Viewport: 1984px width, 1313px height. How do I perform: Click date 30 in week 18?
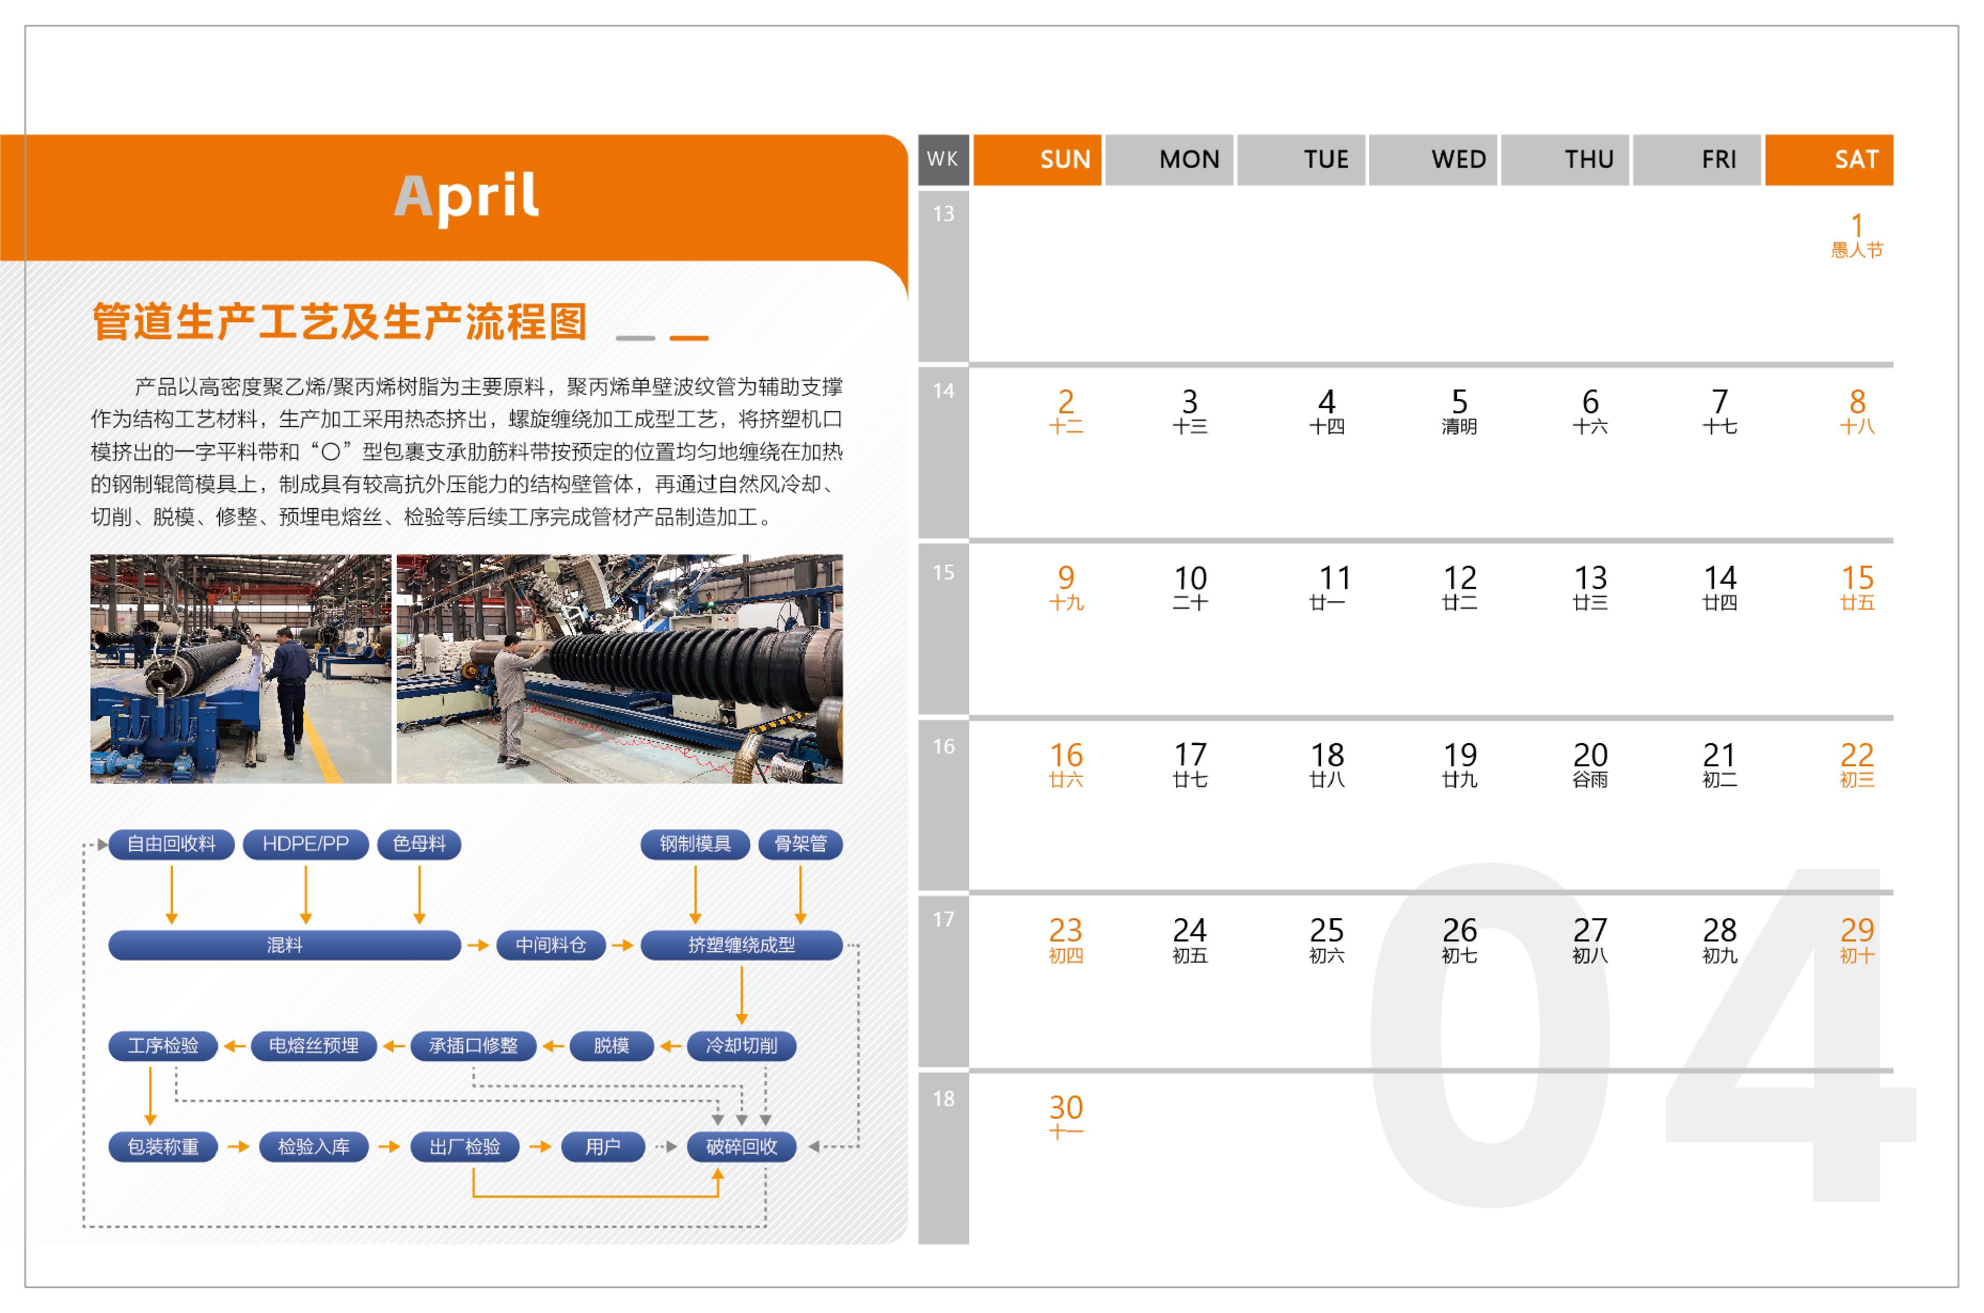click(x=1065, y=1116)
